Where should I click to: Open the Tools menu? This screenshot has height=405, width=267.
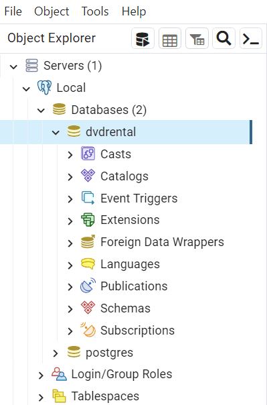click(x=95, y=11)
